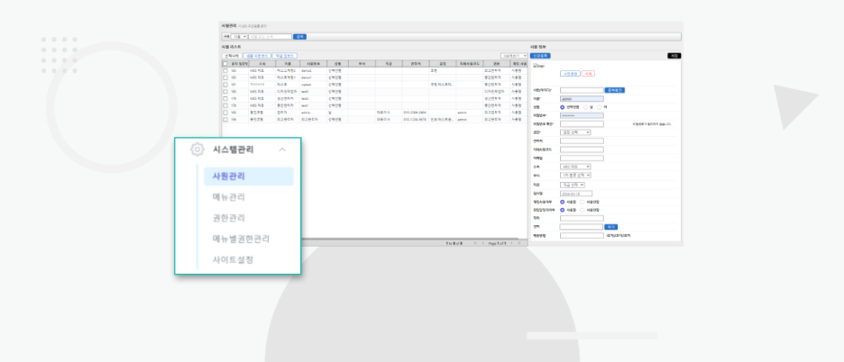The height and width of the screenshot is (362, 844).
Task: Select the 여 gender radio button
Action: 600,107
